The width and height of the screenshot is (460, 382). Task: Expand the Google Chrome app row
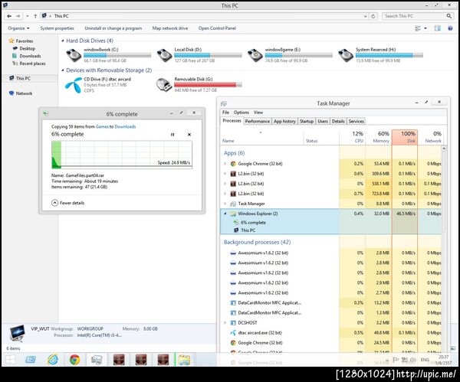tap(225, 164)
